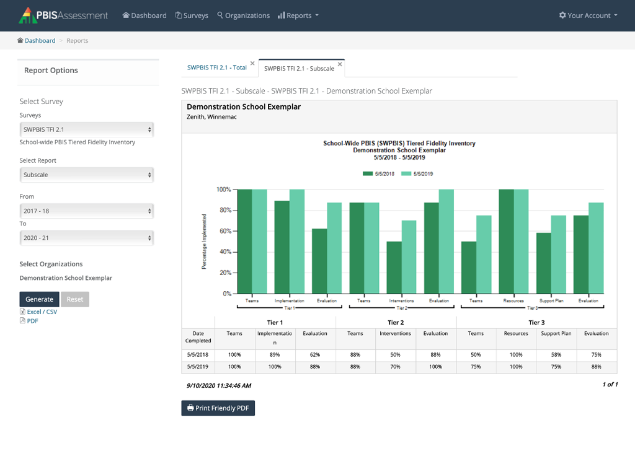The image size is (635, 459).
Task: Click the Print Friendly PDF button
Action: [x=218, y=408]
